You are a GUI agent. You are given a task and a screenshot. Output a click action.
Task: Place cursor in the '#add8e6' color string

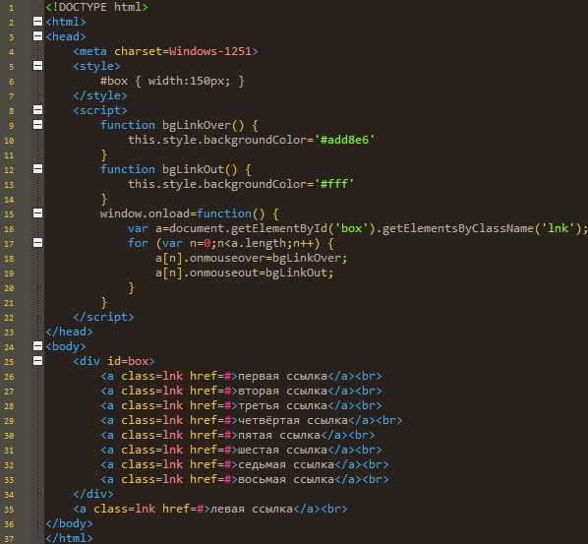(345, 140)
